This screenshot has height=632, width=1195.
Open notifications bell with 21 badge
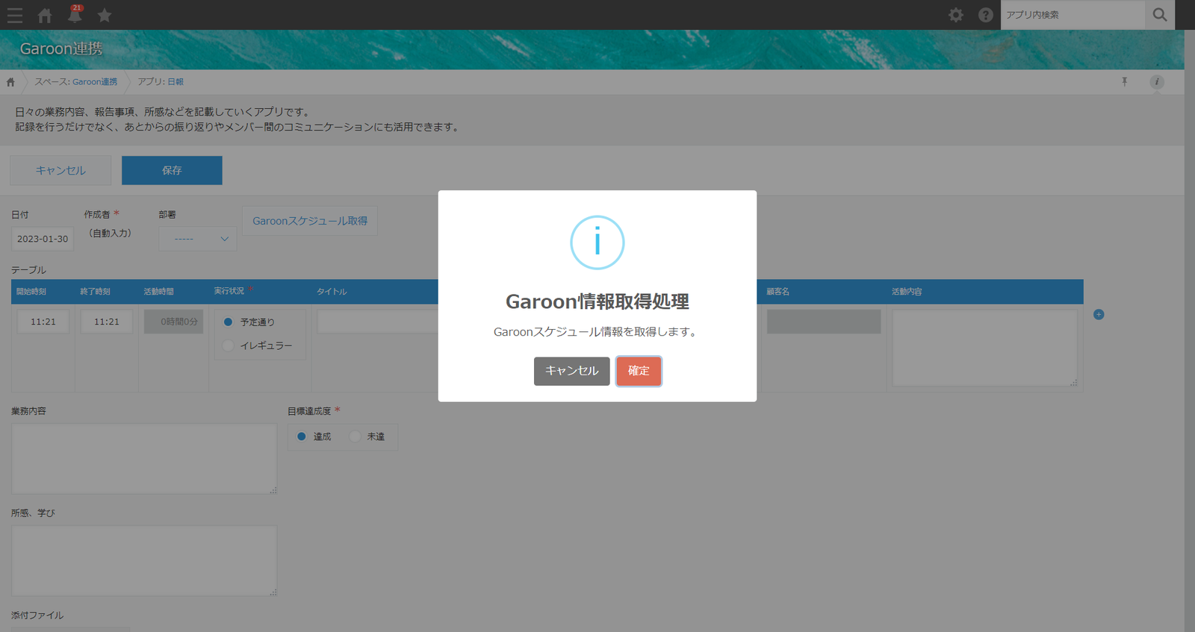coord(75,14)
